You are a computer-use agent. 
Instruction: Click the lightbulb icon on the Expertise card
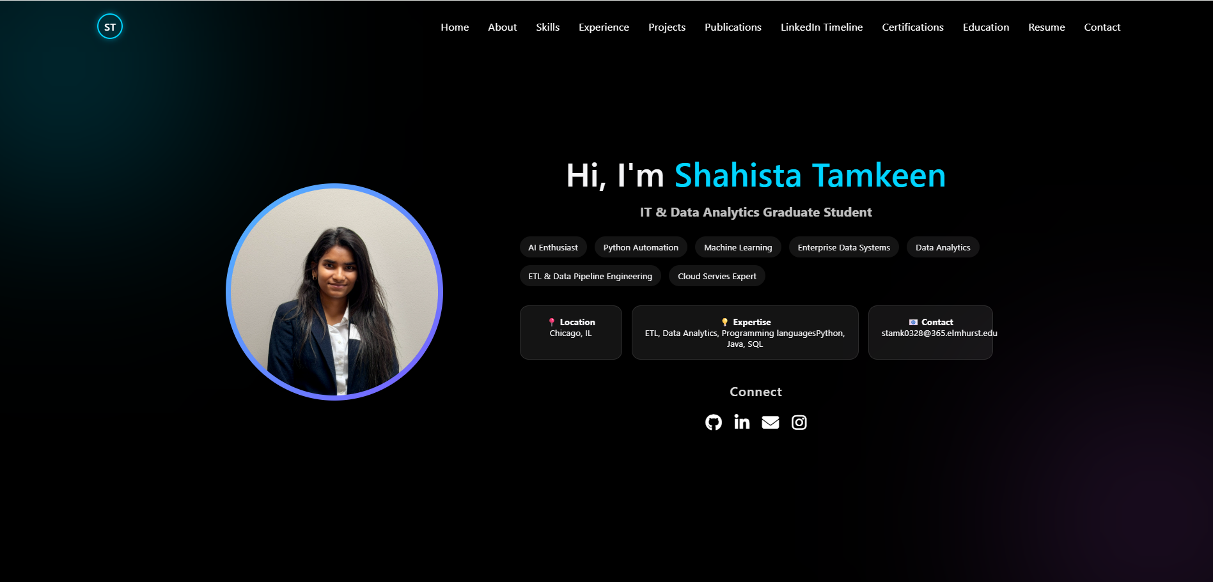click(x=724, y=322)
